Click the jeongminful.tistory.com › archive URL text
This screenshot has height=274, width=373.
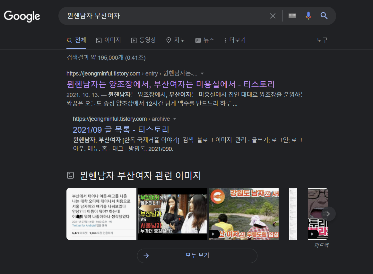121,119
